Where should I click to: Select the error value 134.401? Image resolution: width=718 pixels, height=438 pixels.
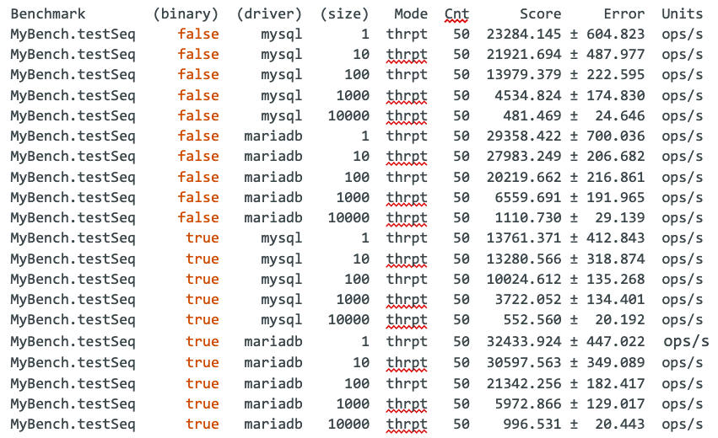(615, 300)
